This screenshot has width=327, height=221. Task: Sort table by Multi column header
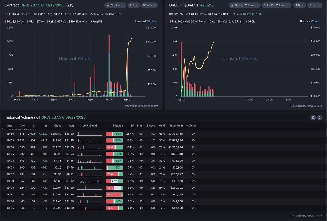pyautogui.click(x=162, y=126)
